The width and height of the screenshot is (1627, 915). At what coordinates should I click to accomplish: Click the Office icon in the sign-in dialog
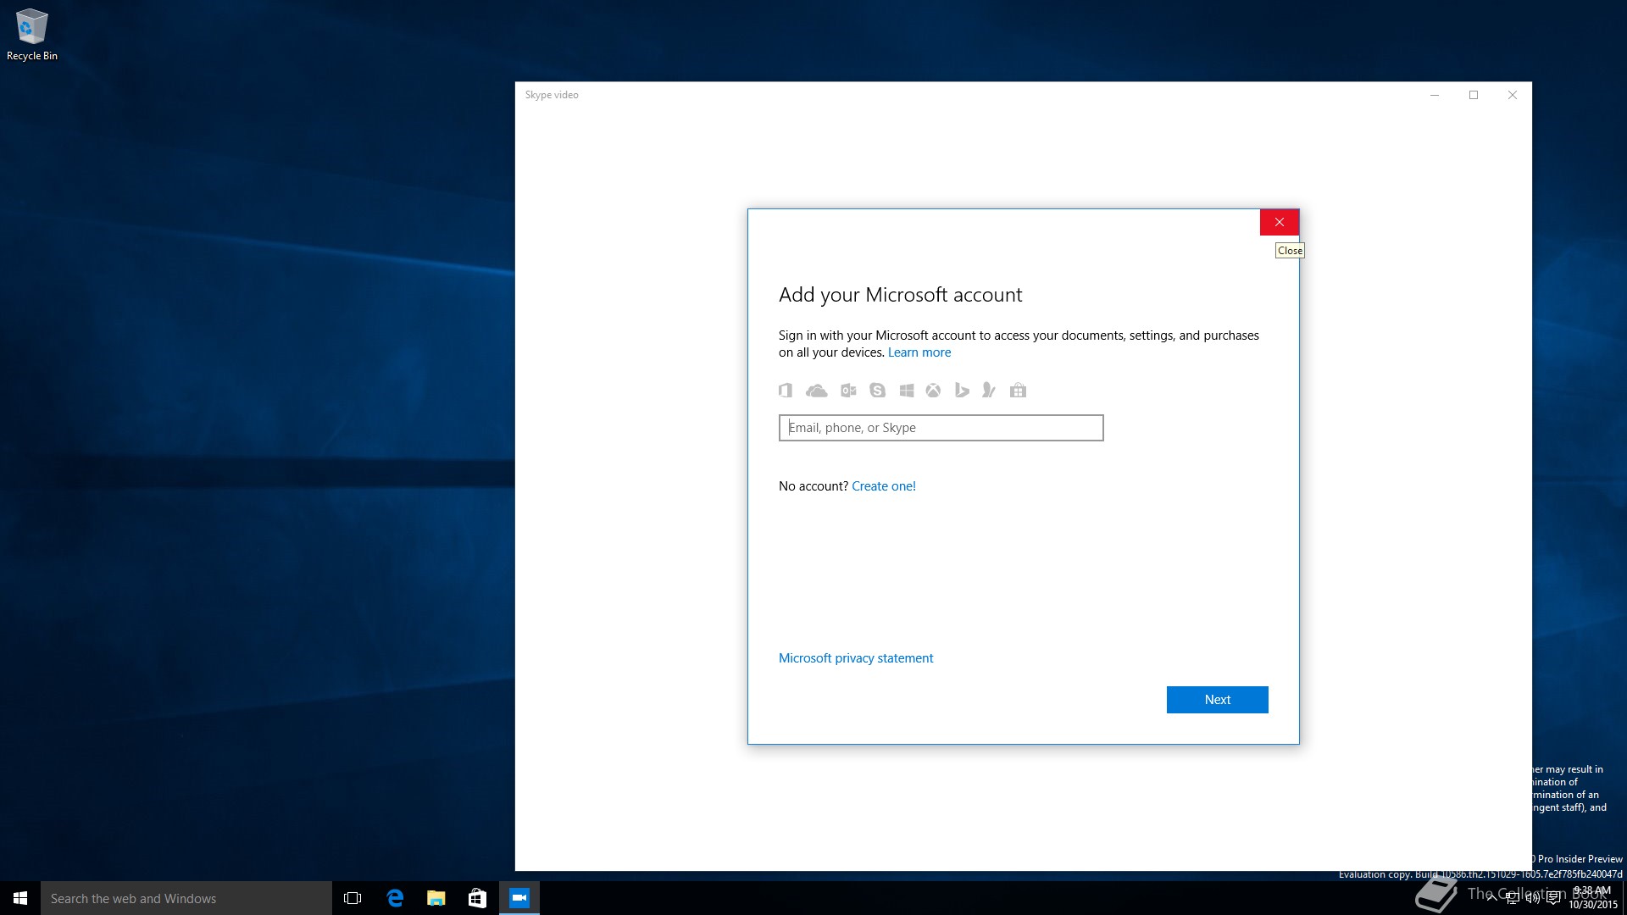pyautogui.click(x=786, y=391)
